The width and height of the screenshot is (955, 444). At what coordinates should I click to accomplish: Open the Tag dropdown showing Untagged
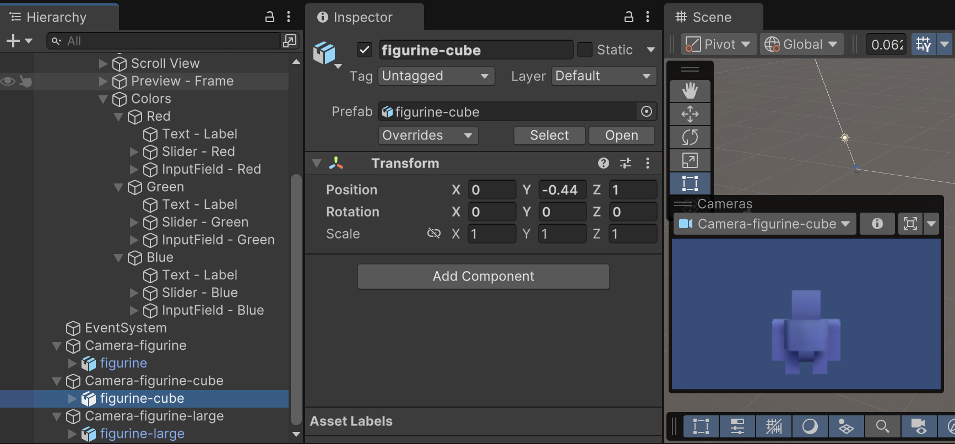436,76
